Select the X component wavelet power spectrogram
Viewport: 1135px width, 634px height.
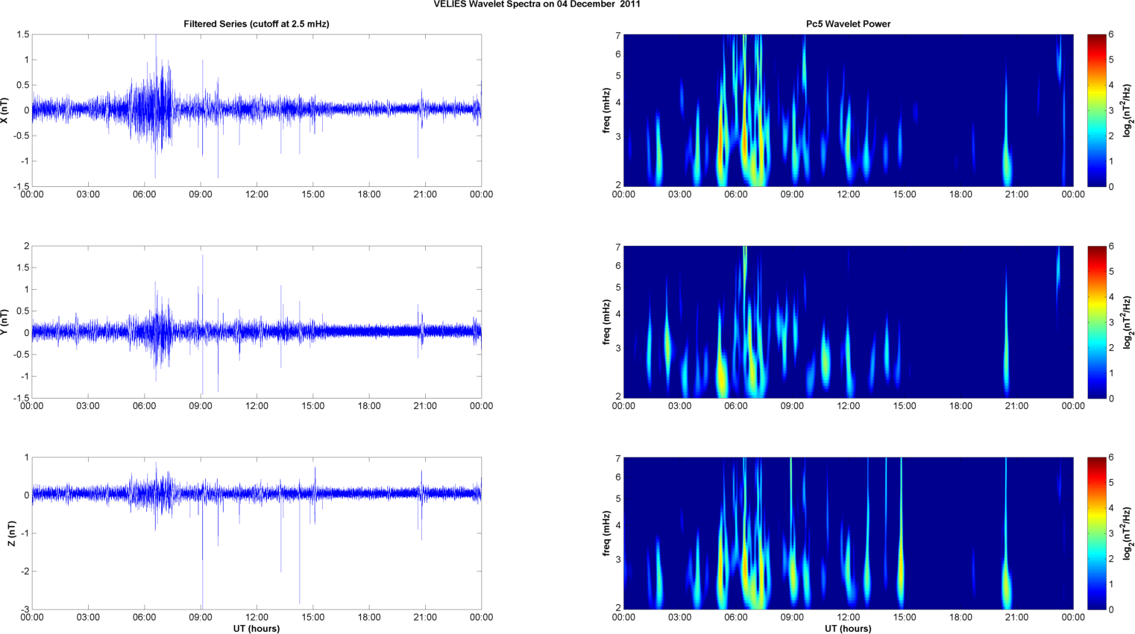pyautogui.click(x=848, y=110)
